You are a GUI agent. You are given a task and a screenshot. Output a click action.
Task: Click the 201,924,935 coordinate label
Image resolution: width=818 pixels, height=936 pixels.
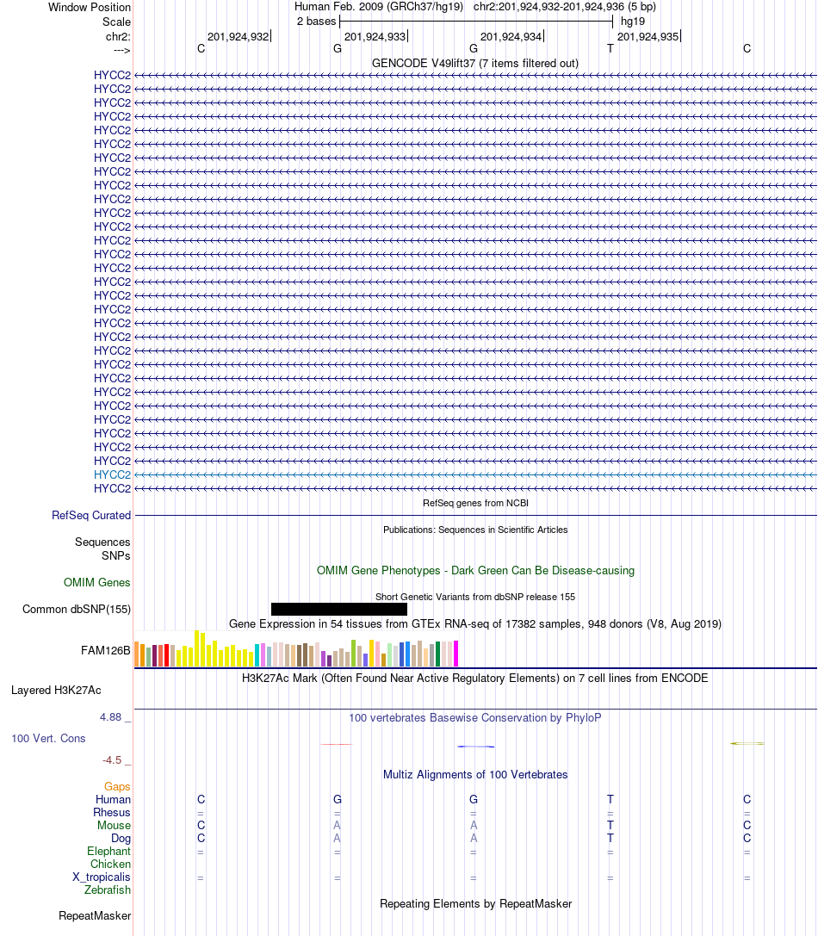[x=648, y=37]
